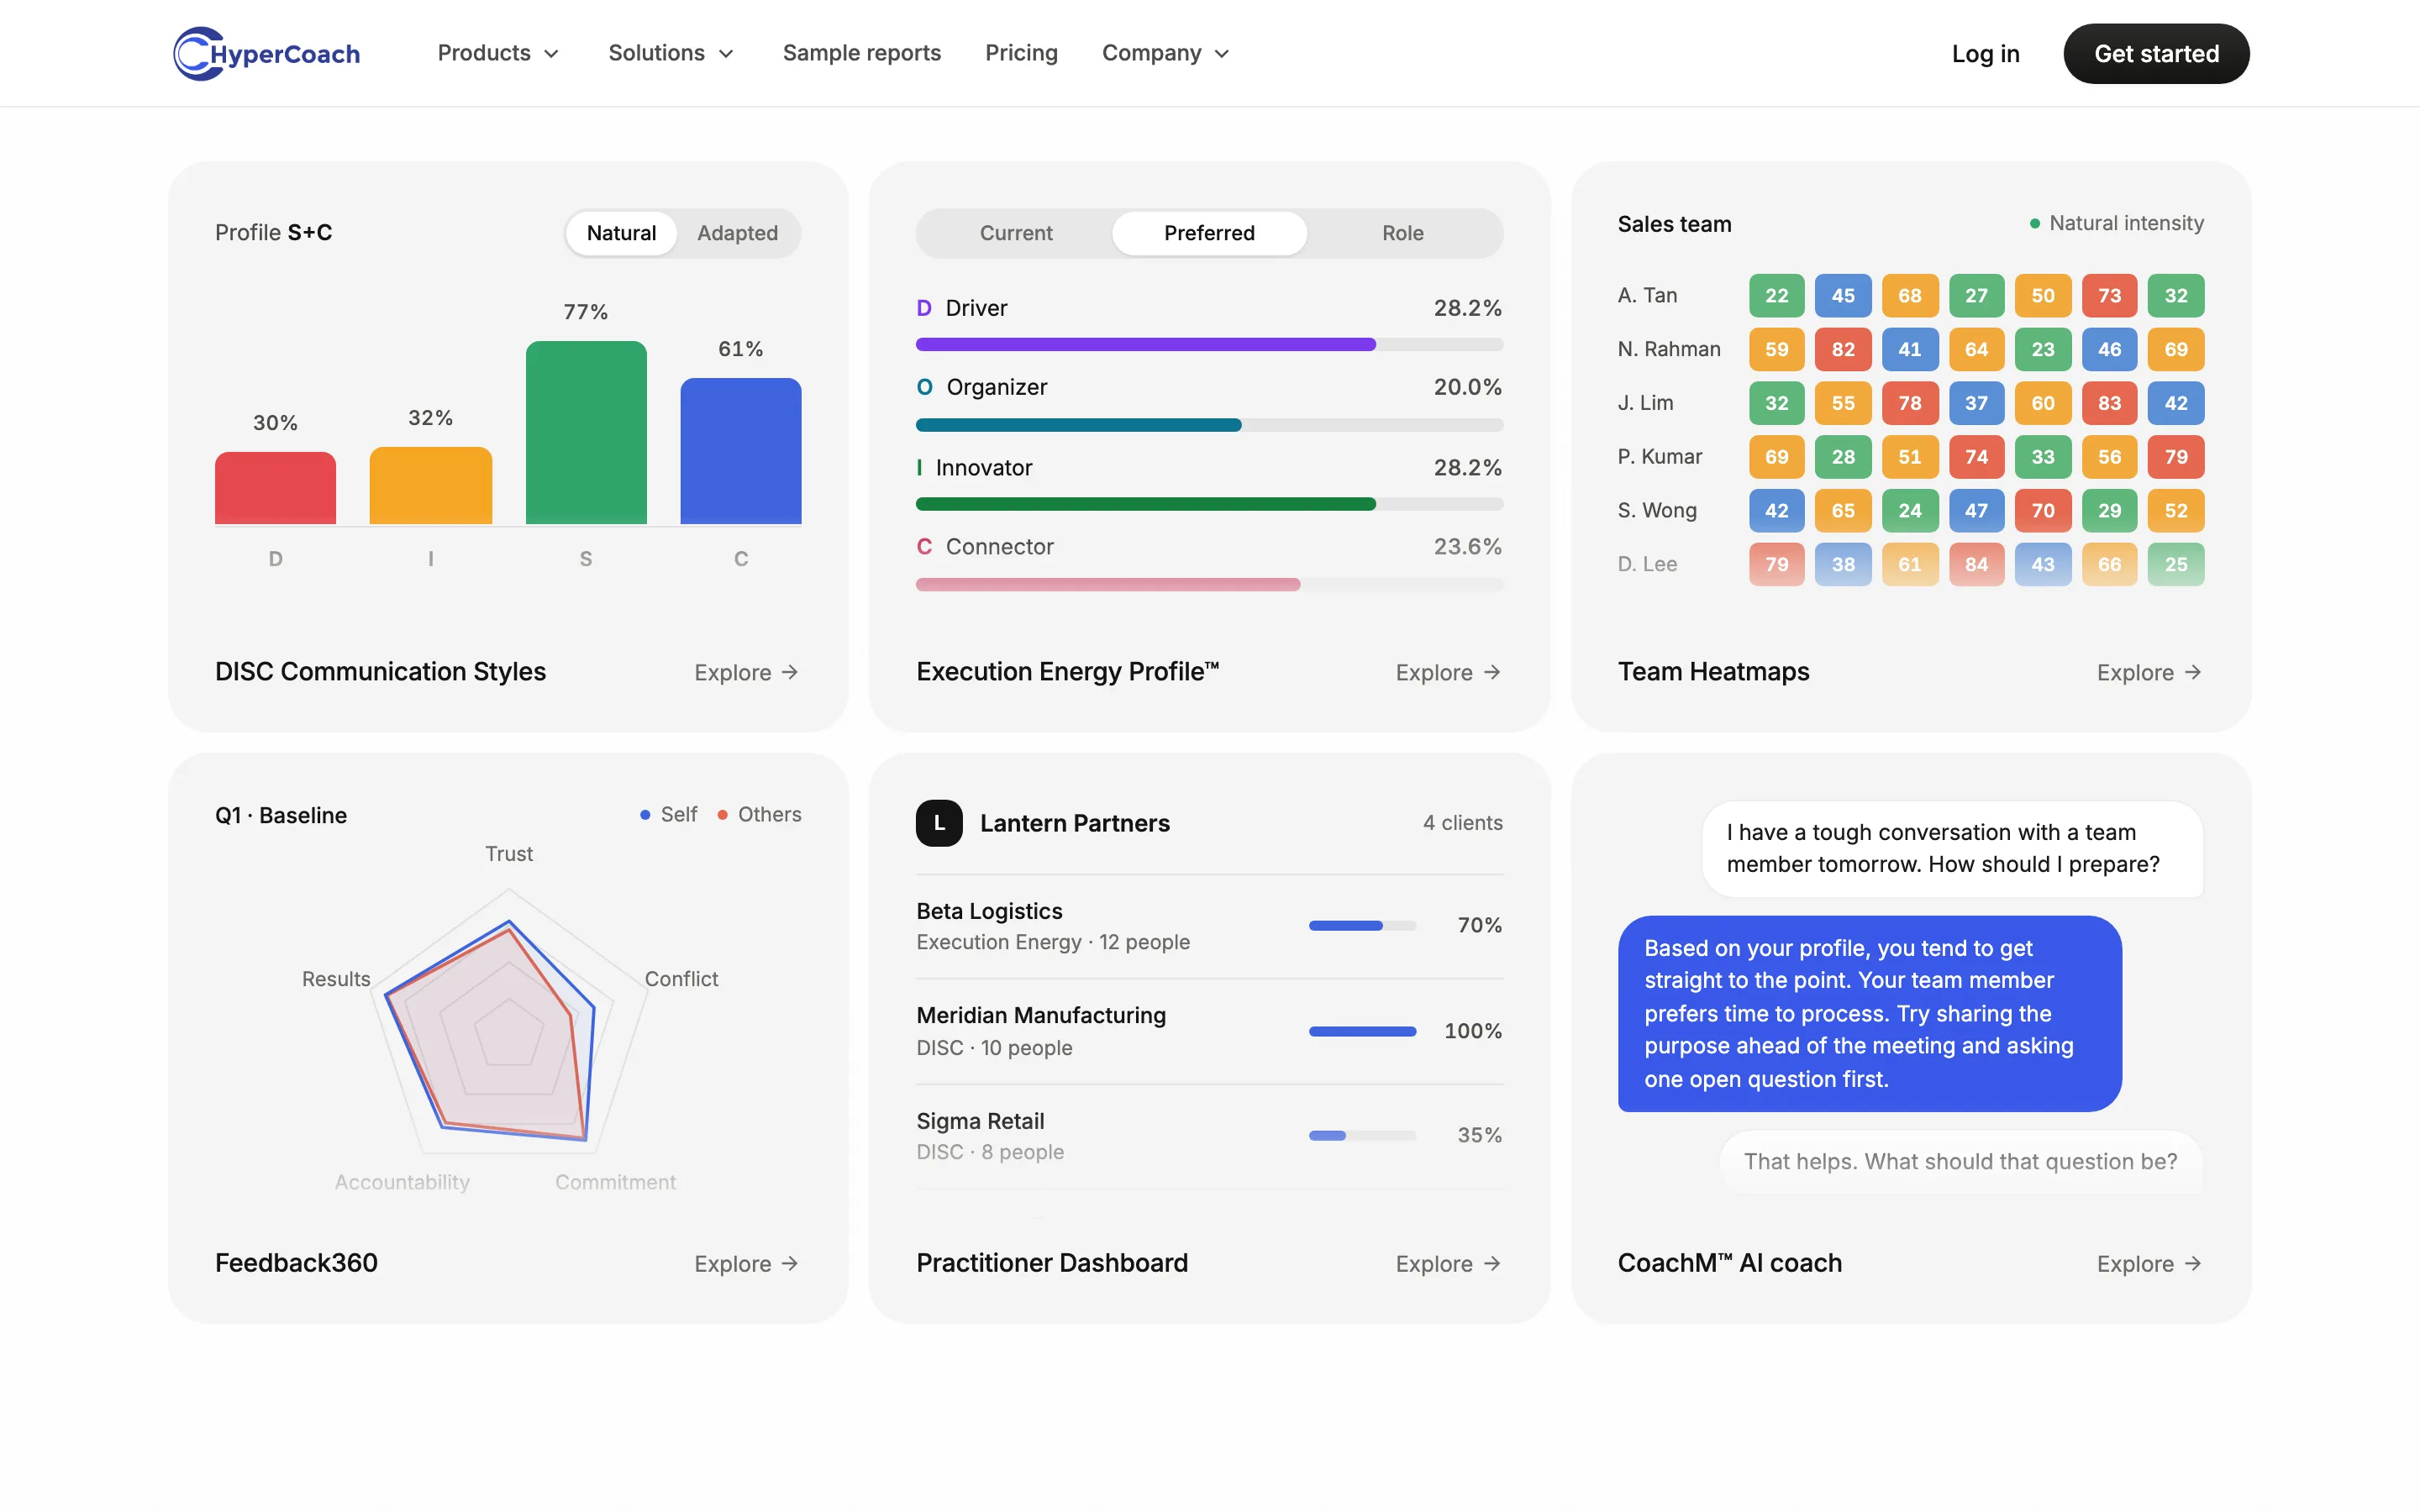Click the Beta Logistics 70% progress bar
Screen dimensions: 2420x1512
point(1362,926)
